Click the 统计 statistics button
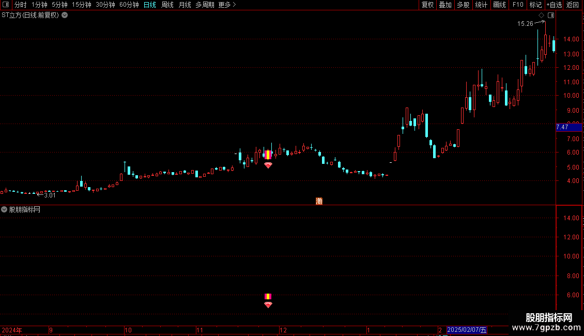Viewport: 584px width, 336px height. click(481, 5)
